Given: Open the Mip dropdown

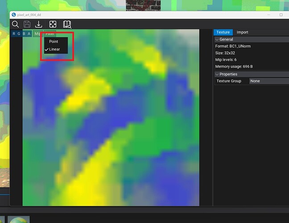Looking at the screenshot, I should point(38,34).
